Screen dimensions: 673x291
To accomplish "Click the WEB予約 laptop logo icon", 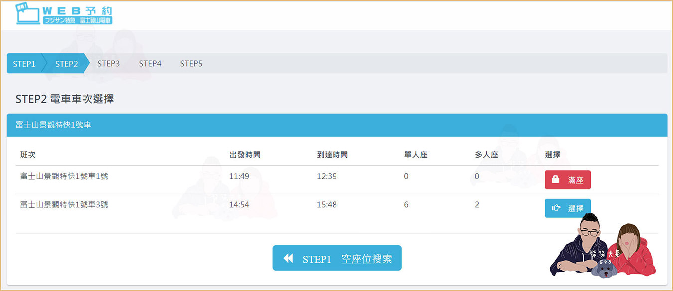I will click(x=27, y=14).
